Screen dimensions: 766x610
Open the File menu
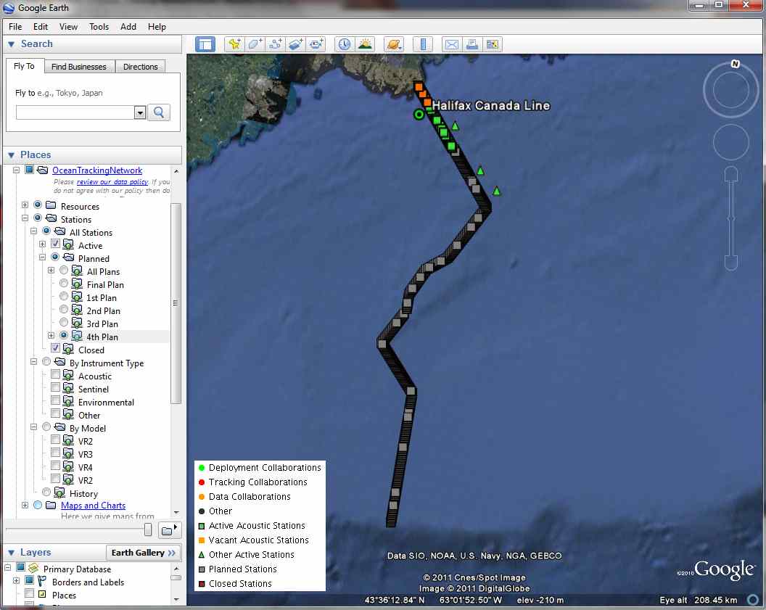[x=15, y=27]
